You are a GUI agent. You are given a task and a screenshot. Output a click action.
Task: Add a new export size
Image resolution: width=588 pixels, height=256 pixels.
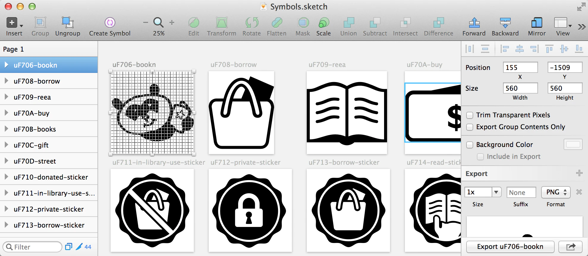pyautogui.click(x=579, y=173)
